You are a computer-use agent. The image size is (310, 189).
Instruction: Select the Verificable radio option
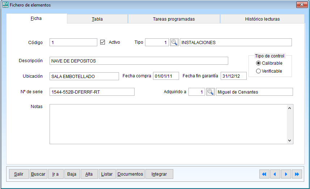pos(258,71)
